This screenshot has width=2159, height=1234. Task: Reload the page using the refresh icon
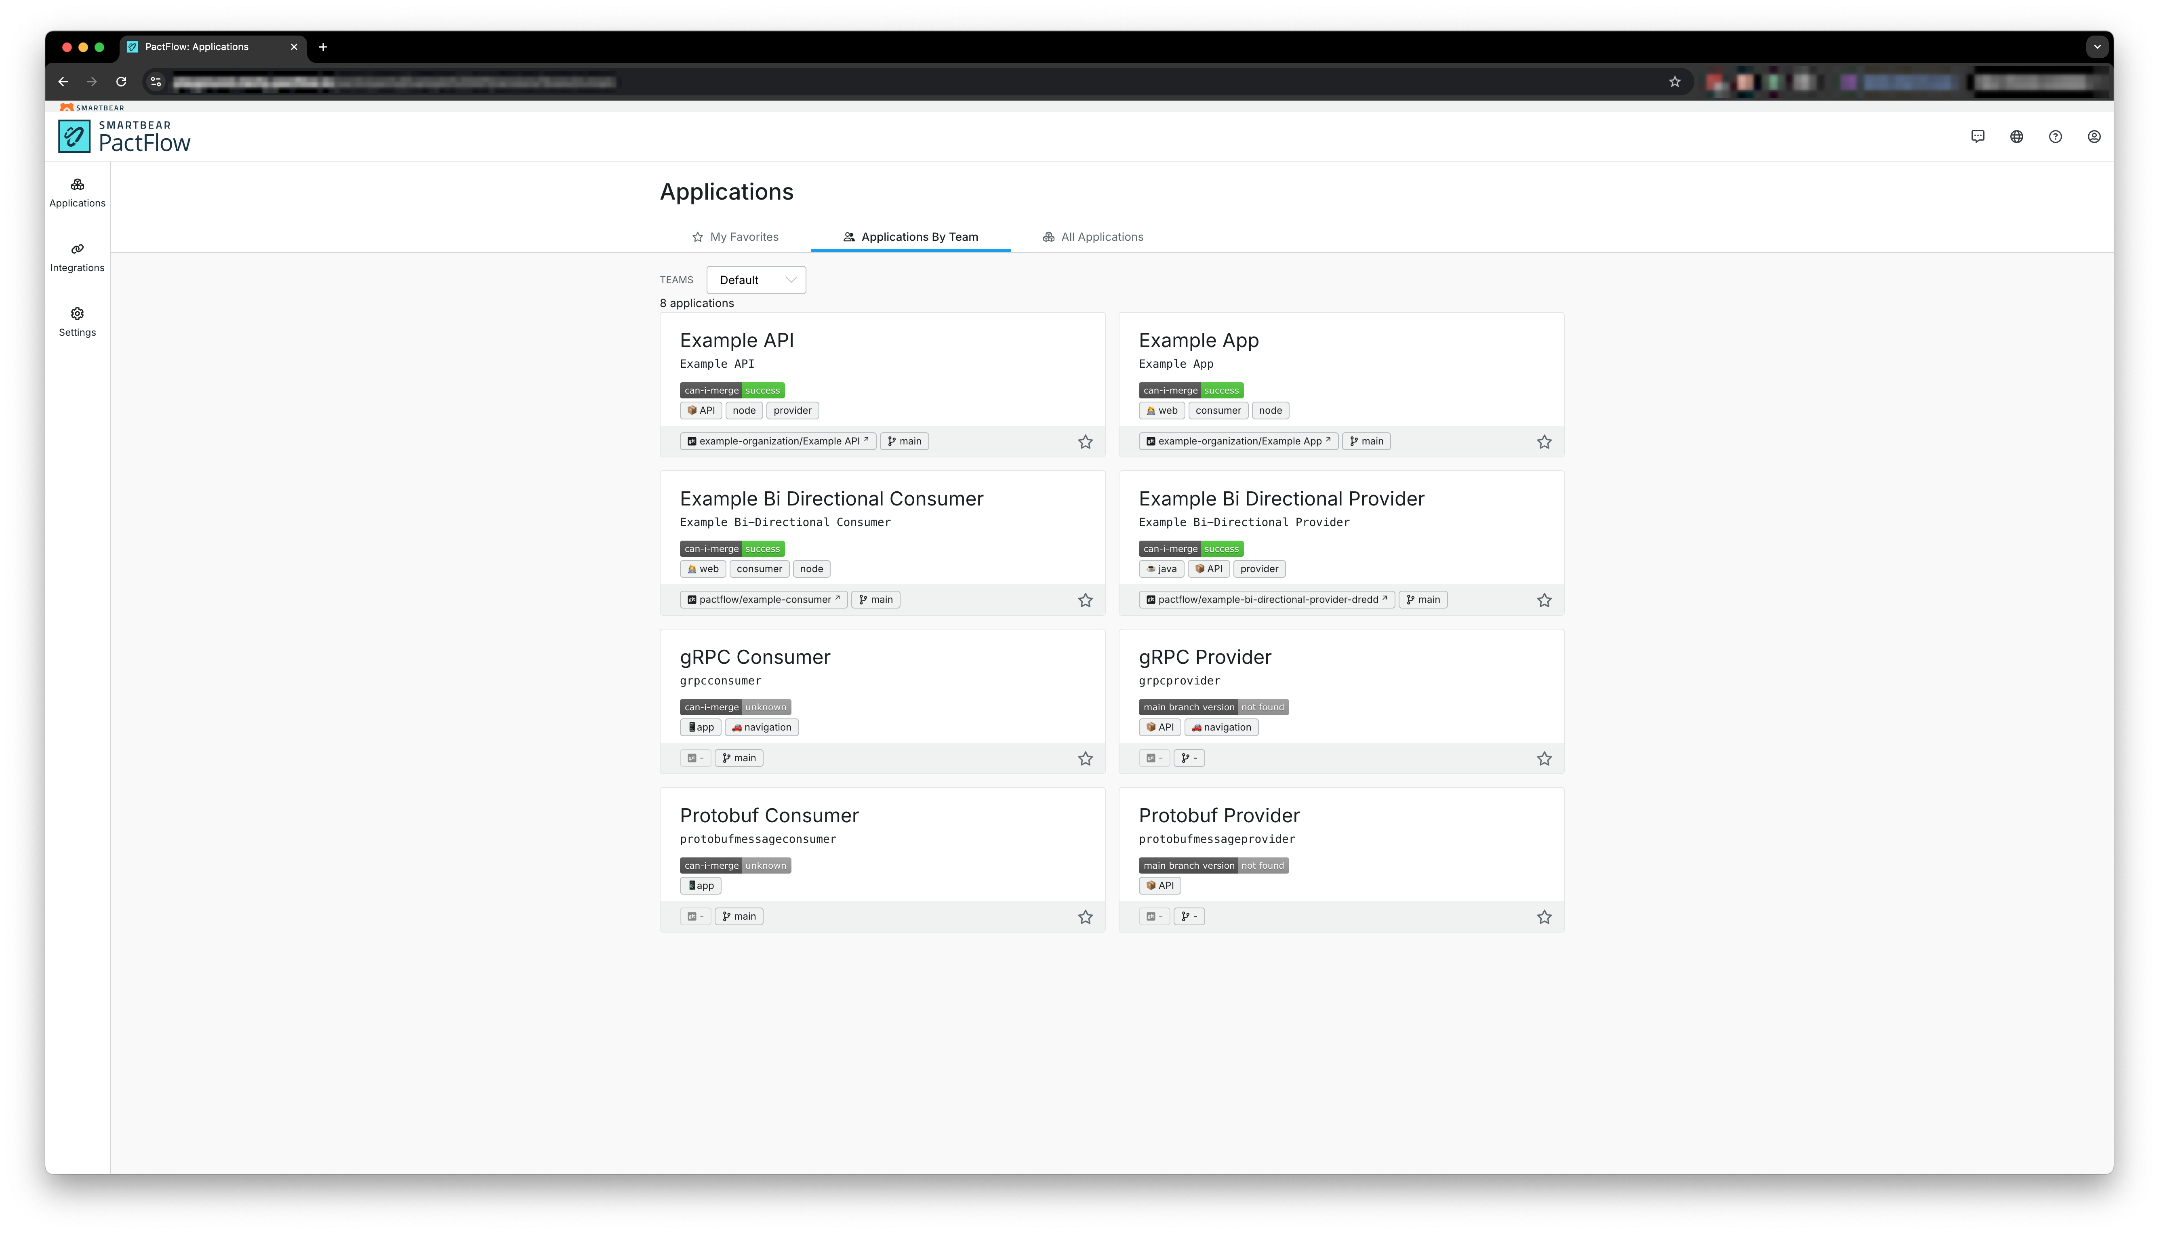[x=120, y=81]
